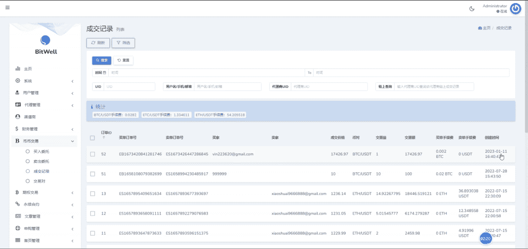
Task: Click the To 时间 end date field
Action: click(411, 73)
